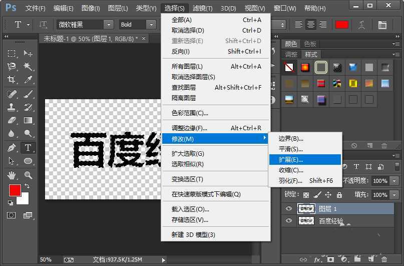The width and height of the screenshot is (404, 266).
Task: Click the red foreground color swatch
Action: (x=15, y=190)
